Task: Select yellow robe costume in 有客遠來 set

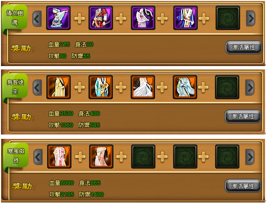Action: coord(59,87)
